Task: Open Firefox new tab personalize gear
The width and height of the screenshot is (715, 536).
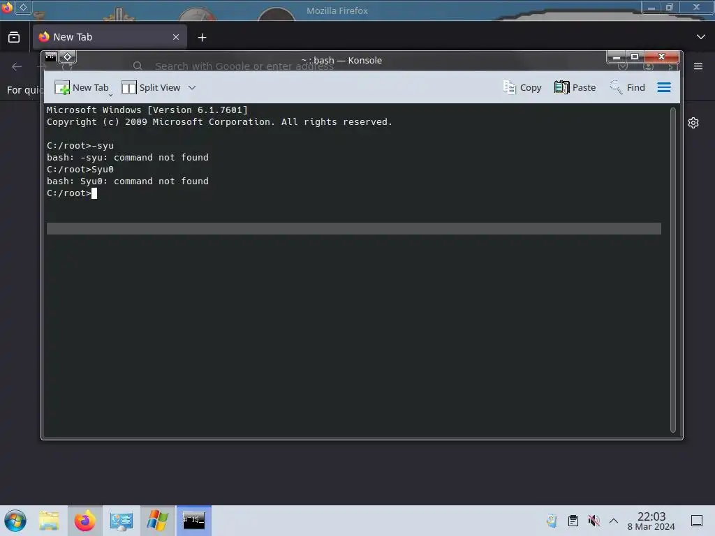Action: coord(693,123)
